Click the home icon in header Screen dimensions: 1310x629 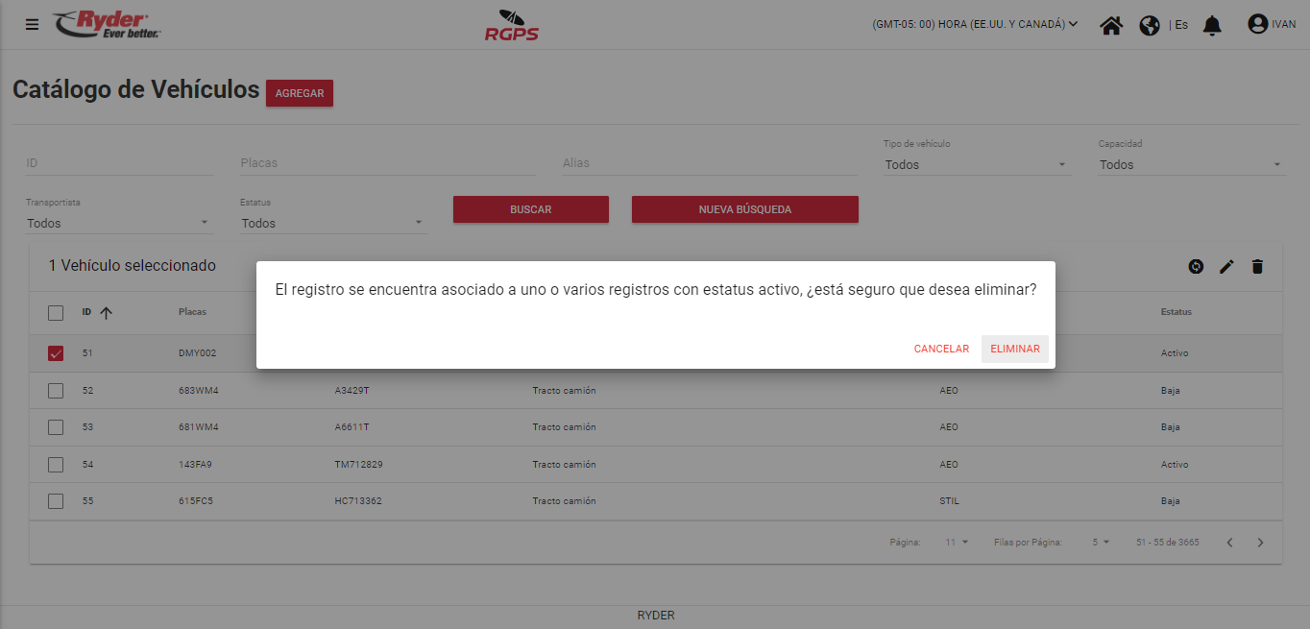[x=1111, y=25]
